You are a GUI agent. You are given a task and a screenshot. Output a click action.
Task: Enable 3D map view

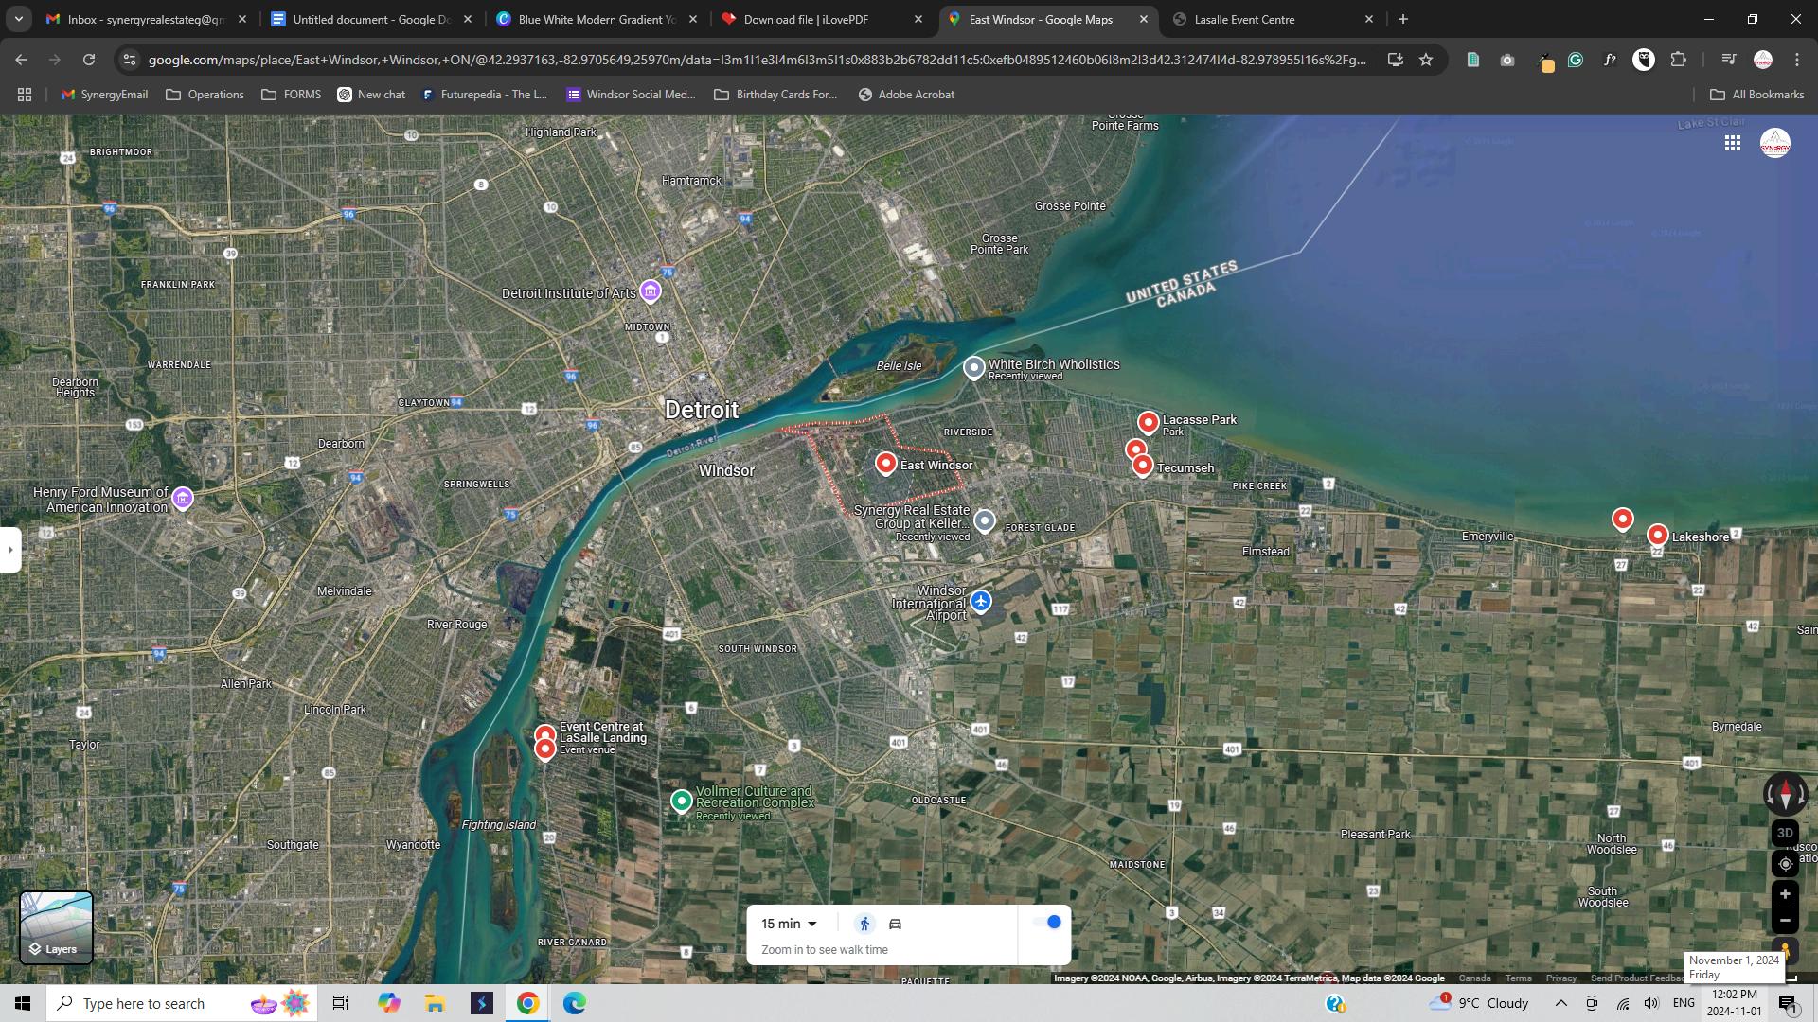(1785, 834)
